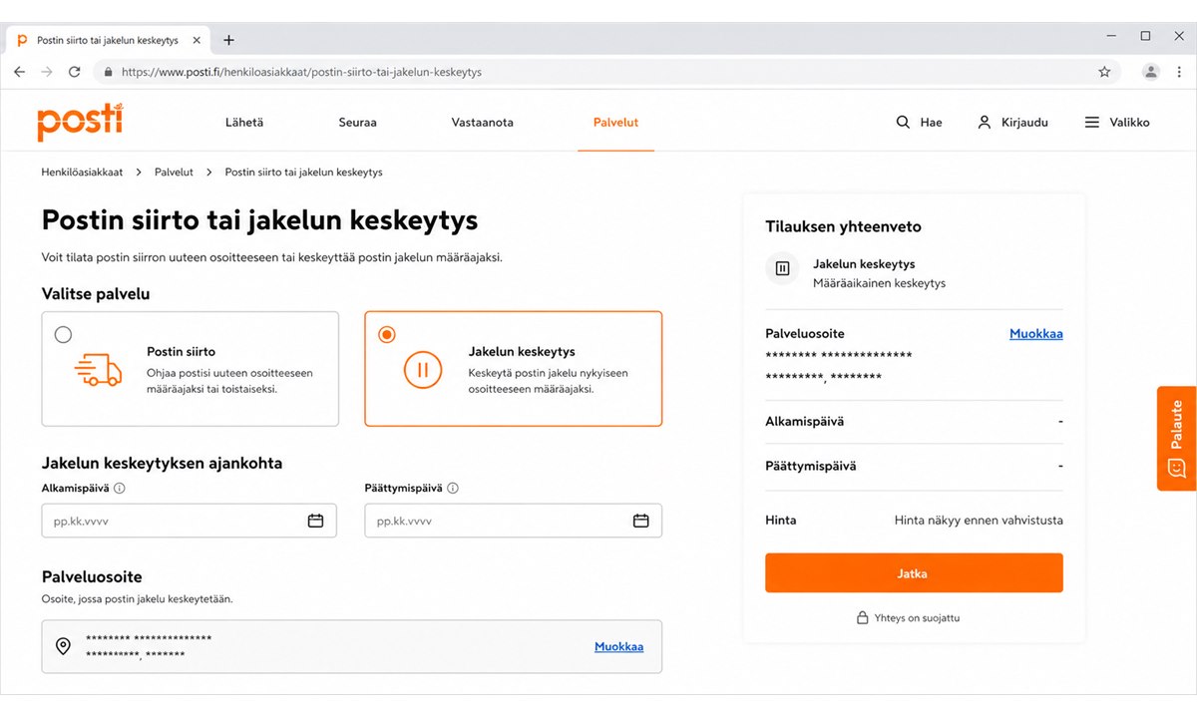Click the search magnifier icon
The width and height of the screenshot is (1197, 718).
click(x=903, y=123)
